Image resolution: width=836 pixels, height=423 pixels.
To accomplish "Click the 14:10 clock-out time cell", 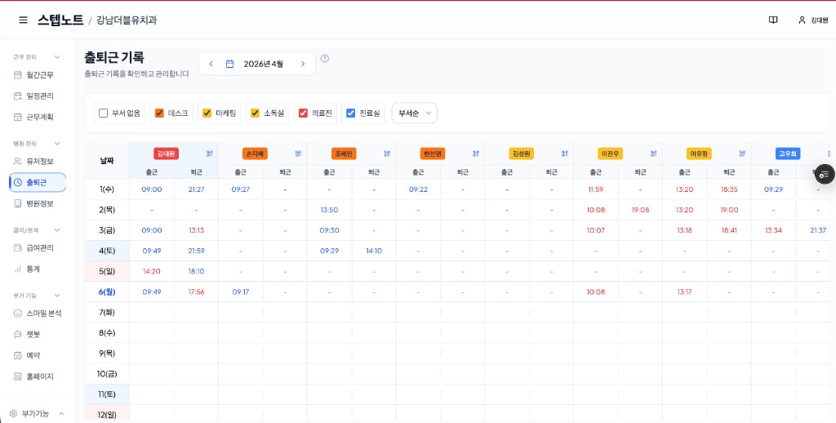I will click(x=374, y=251).
